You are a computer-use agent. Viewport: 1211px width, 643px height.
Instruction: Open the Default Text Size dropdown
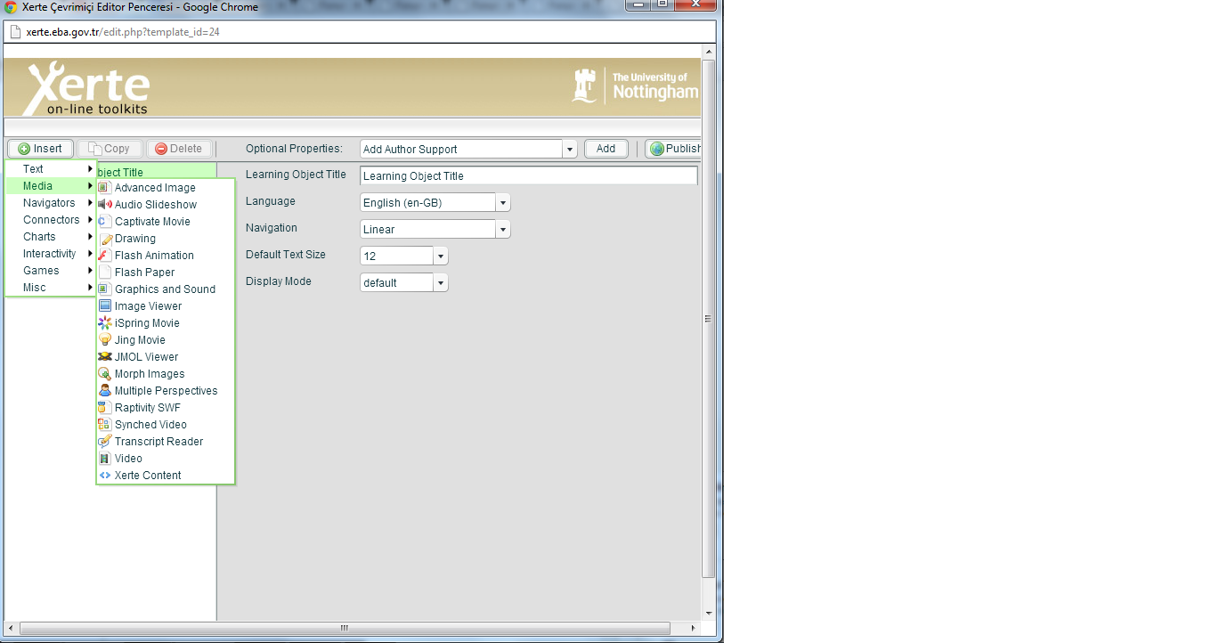click(441, 256)
